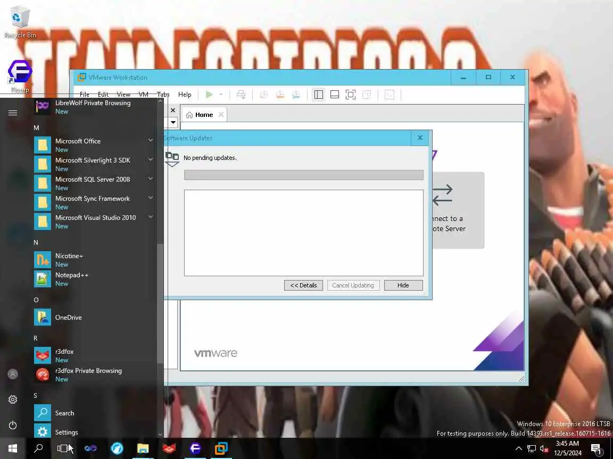Launch Nicotine+ from the Start menu
The image size is (613, 459).
pyautogui.click(x=94, y=260)
